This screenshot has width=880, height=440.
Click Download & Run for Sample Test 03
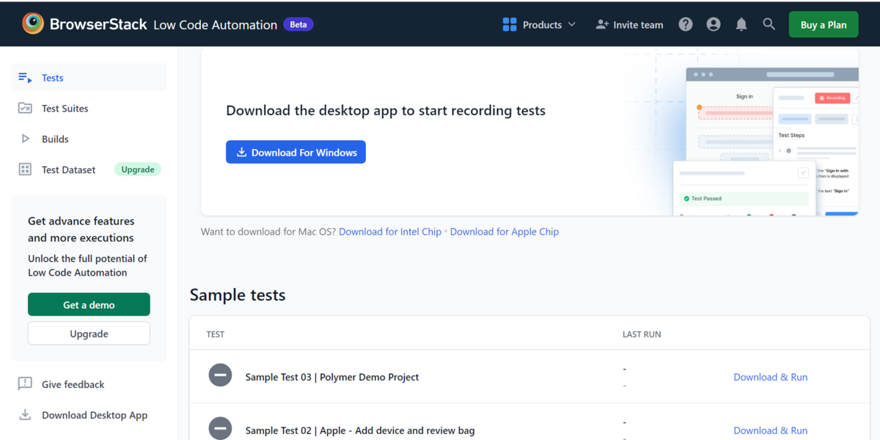pyautogui.click(x=771, y=377)
